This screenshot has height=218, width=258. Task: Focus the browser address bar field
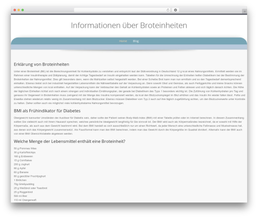coord(122,10)
